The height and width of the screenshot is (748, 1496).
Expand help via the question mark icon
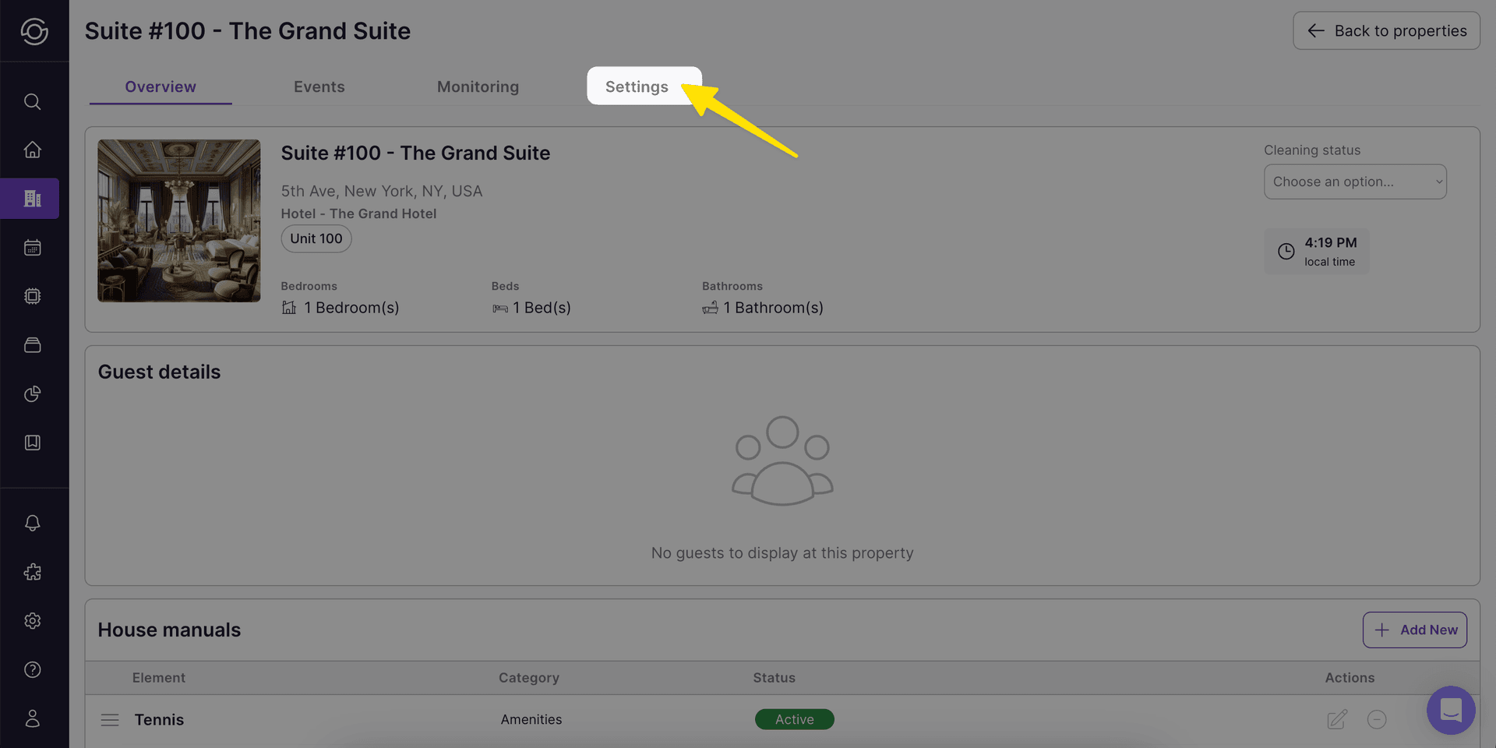point(32,669)
